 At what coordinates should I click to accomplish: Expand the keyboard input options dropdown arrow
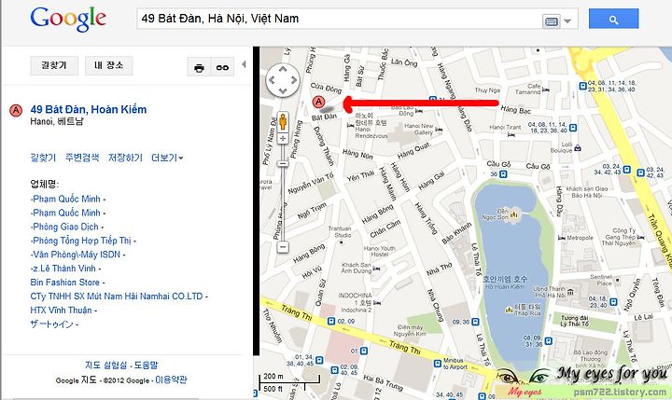click(x=567, y=21)
